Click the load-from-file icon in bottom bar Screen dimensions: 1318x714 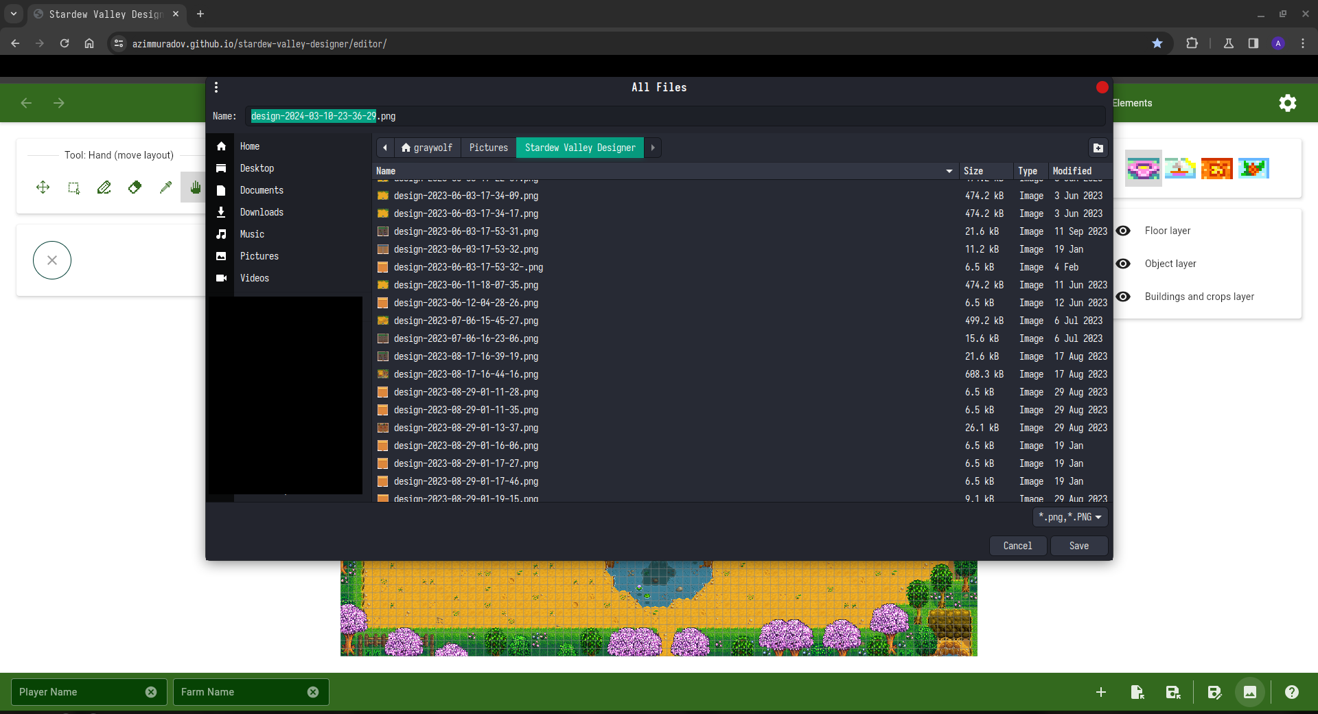click(x=1137, y=692)
